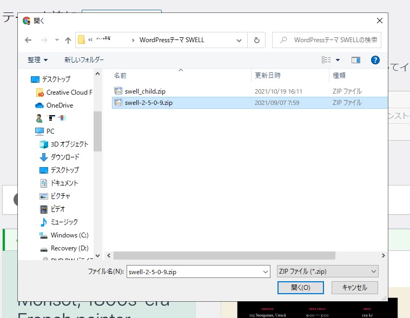Select Recovery (D:) drive

pyautogui.click(x=64, y=248)
